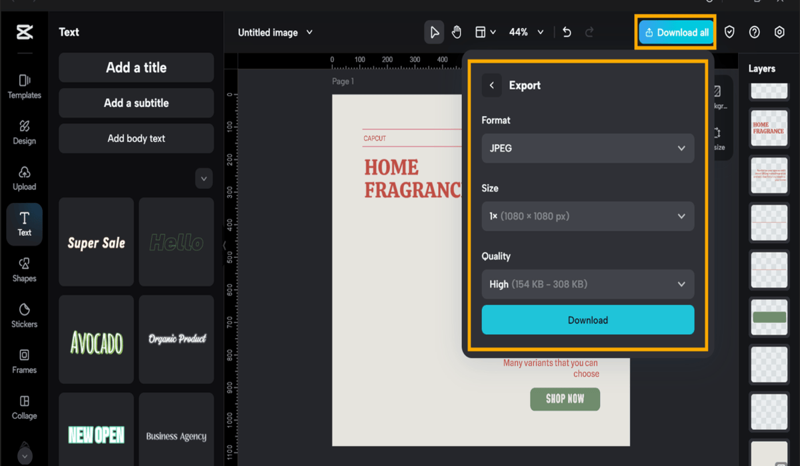The image size is (800, 466).
Task: Click the SHOP NOW button on canvas
Action: (565, 399)
